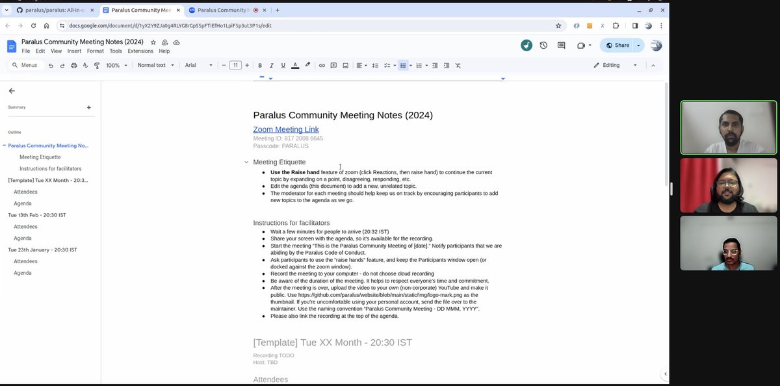Jump to Tue 23rd January outline entry
Image resolution: width=780 pixels, height=386 pixels.
pyautogui.click(x=42, y=250)
